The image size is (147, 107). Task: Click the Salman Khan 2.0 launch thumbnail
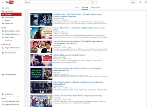(x=41, y=87)
